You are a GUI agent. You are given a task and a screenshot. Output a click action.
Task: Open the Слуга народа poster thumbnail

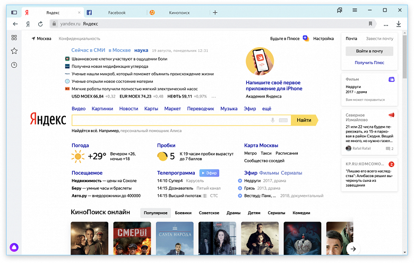pyautogui.click(x=175, y=238)
